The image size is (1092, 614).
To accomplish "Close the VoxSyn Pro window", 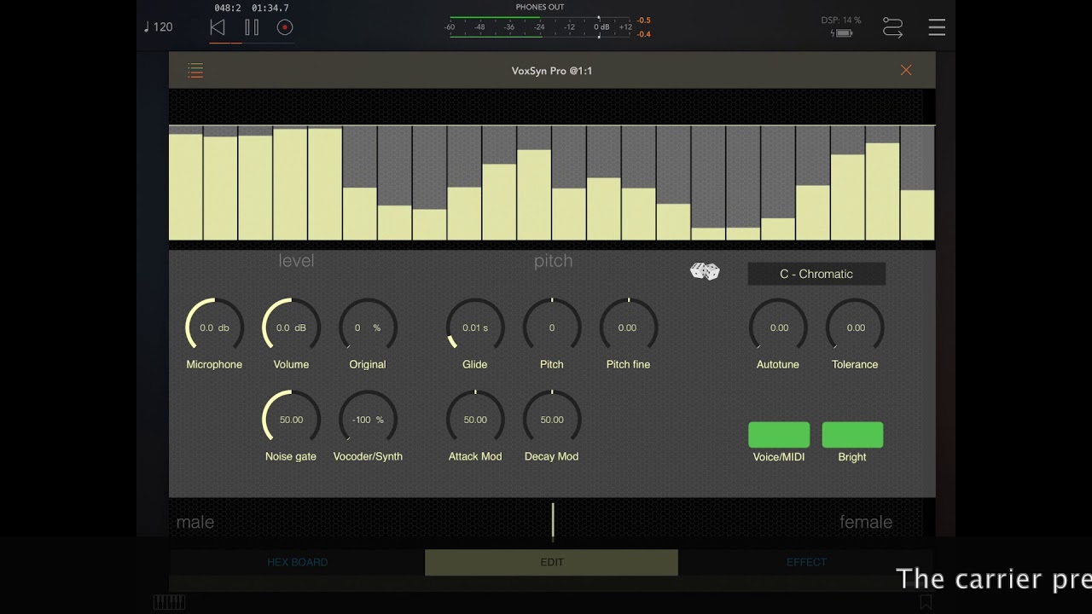I will (906, 70).
